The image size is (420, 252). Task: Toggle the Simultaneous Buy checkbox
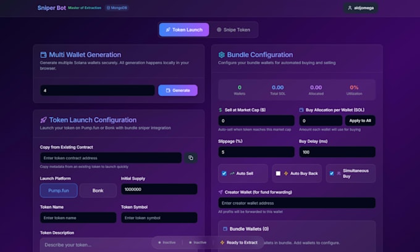coord(332,173)
